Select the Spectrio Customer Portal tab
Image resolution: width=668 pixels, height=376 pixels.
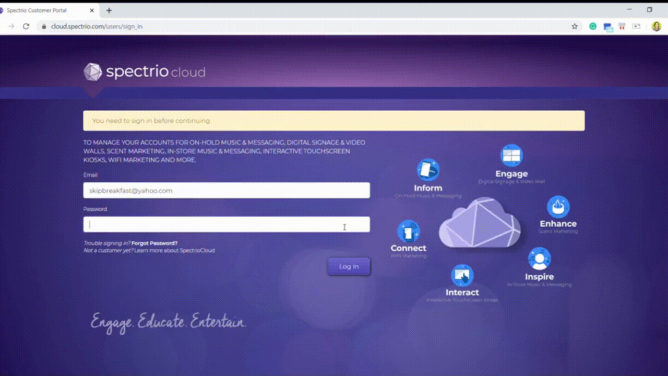point(48,10)
